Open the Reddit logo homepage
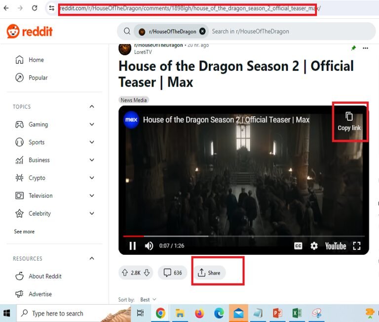 (30, 31)
